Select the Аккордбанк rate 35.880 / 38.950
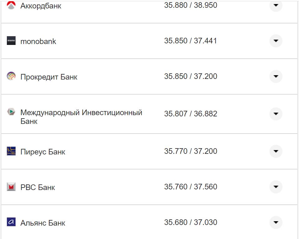The height and width of the screenshot is (239, 299). pos(191,5)
